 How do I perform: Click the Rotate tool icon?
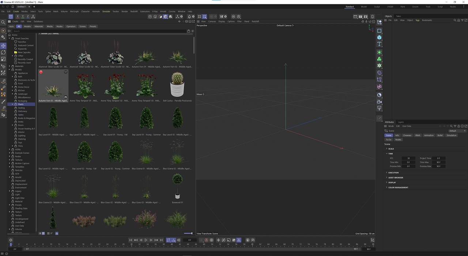pos(3,52)
